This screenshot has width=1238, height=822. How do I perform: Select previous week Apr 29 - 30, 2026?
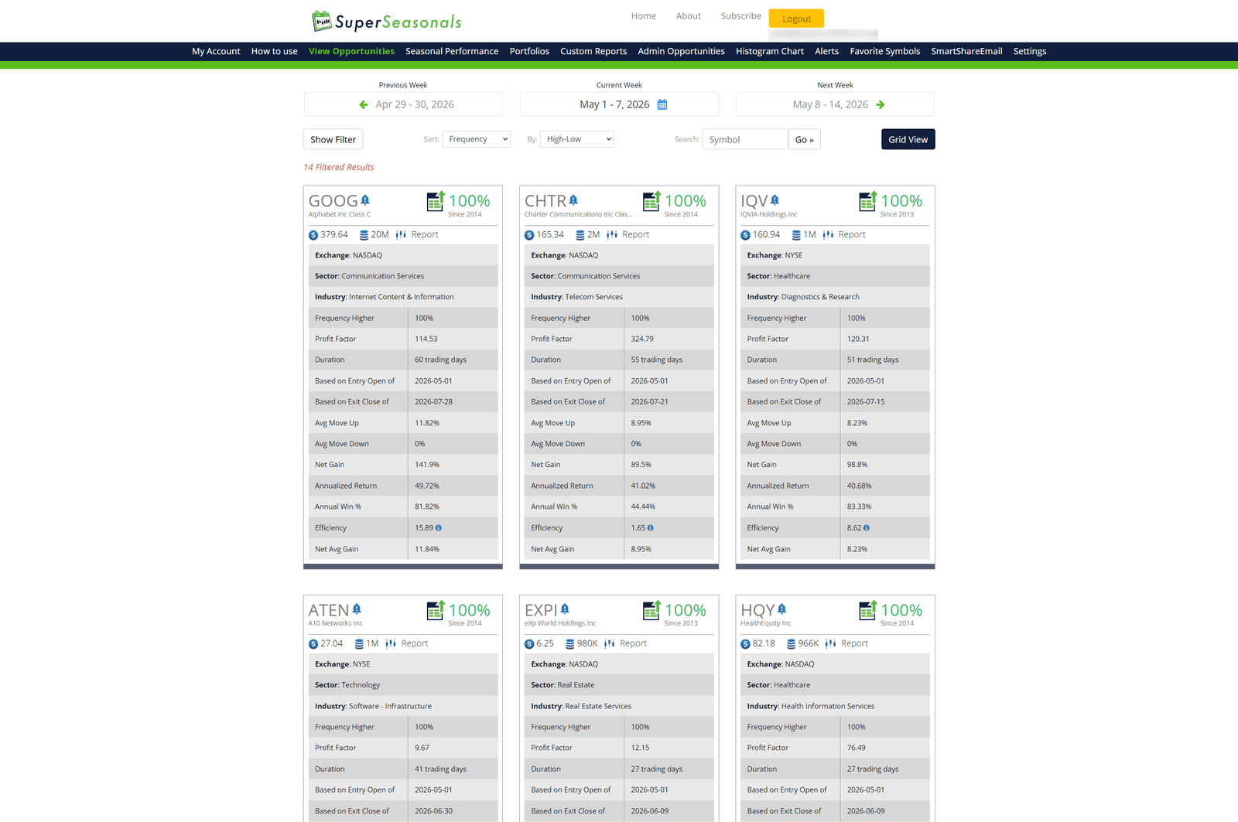[x=415, y=104]
